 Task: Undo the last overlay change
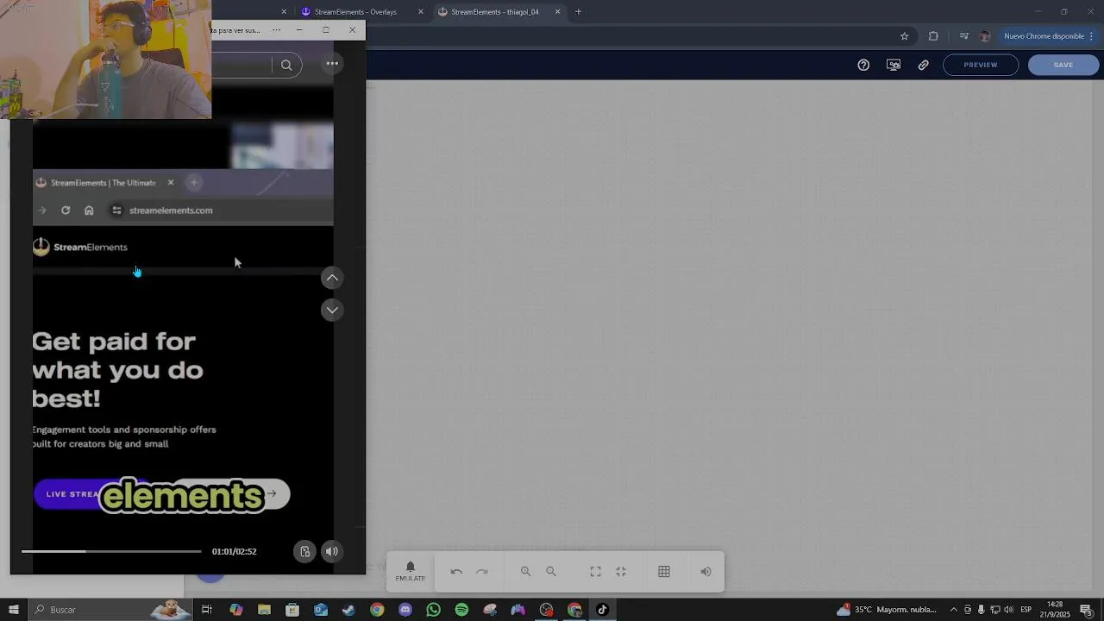pyautogui.click(x=456, y=572)
